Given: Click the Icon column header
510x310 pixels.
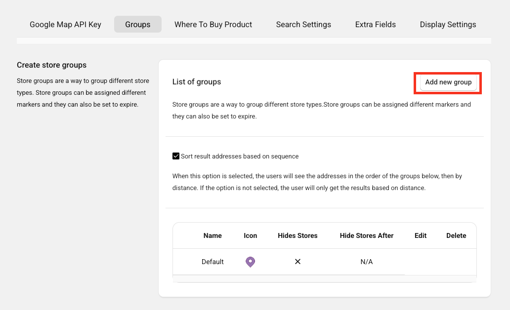Looking at the screenshot, I should [x=251, y=235].
